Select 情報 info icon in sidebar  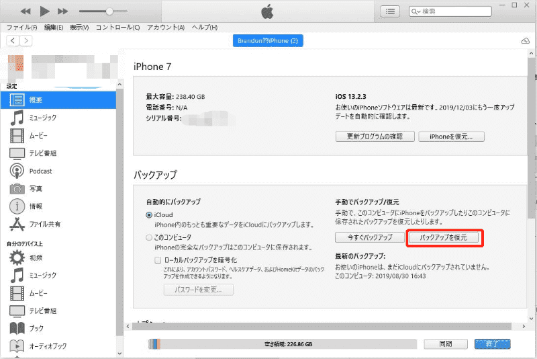17,206
